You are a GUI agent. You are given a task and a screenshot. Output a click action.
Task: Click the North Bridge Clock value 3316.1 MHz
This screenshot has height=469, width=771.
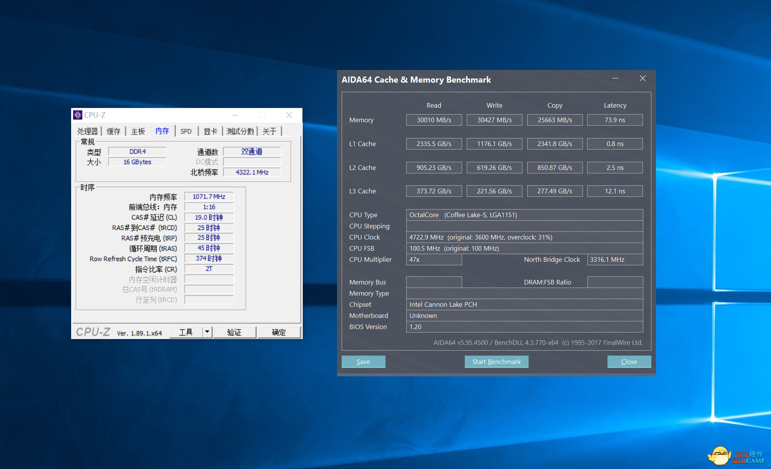(x=615, y=259)
